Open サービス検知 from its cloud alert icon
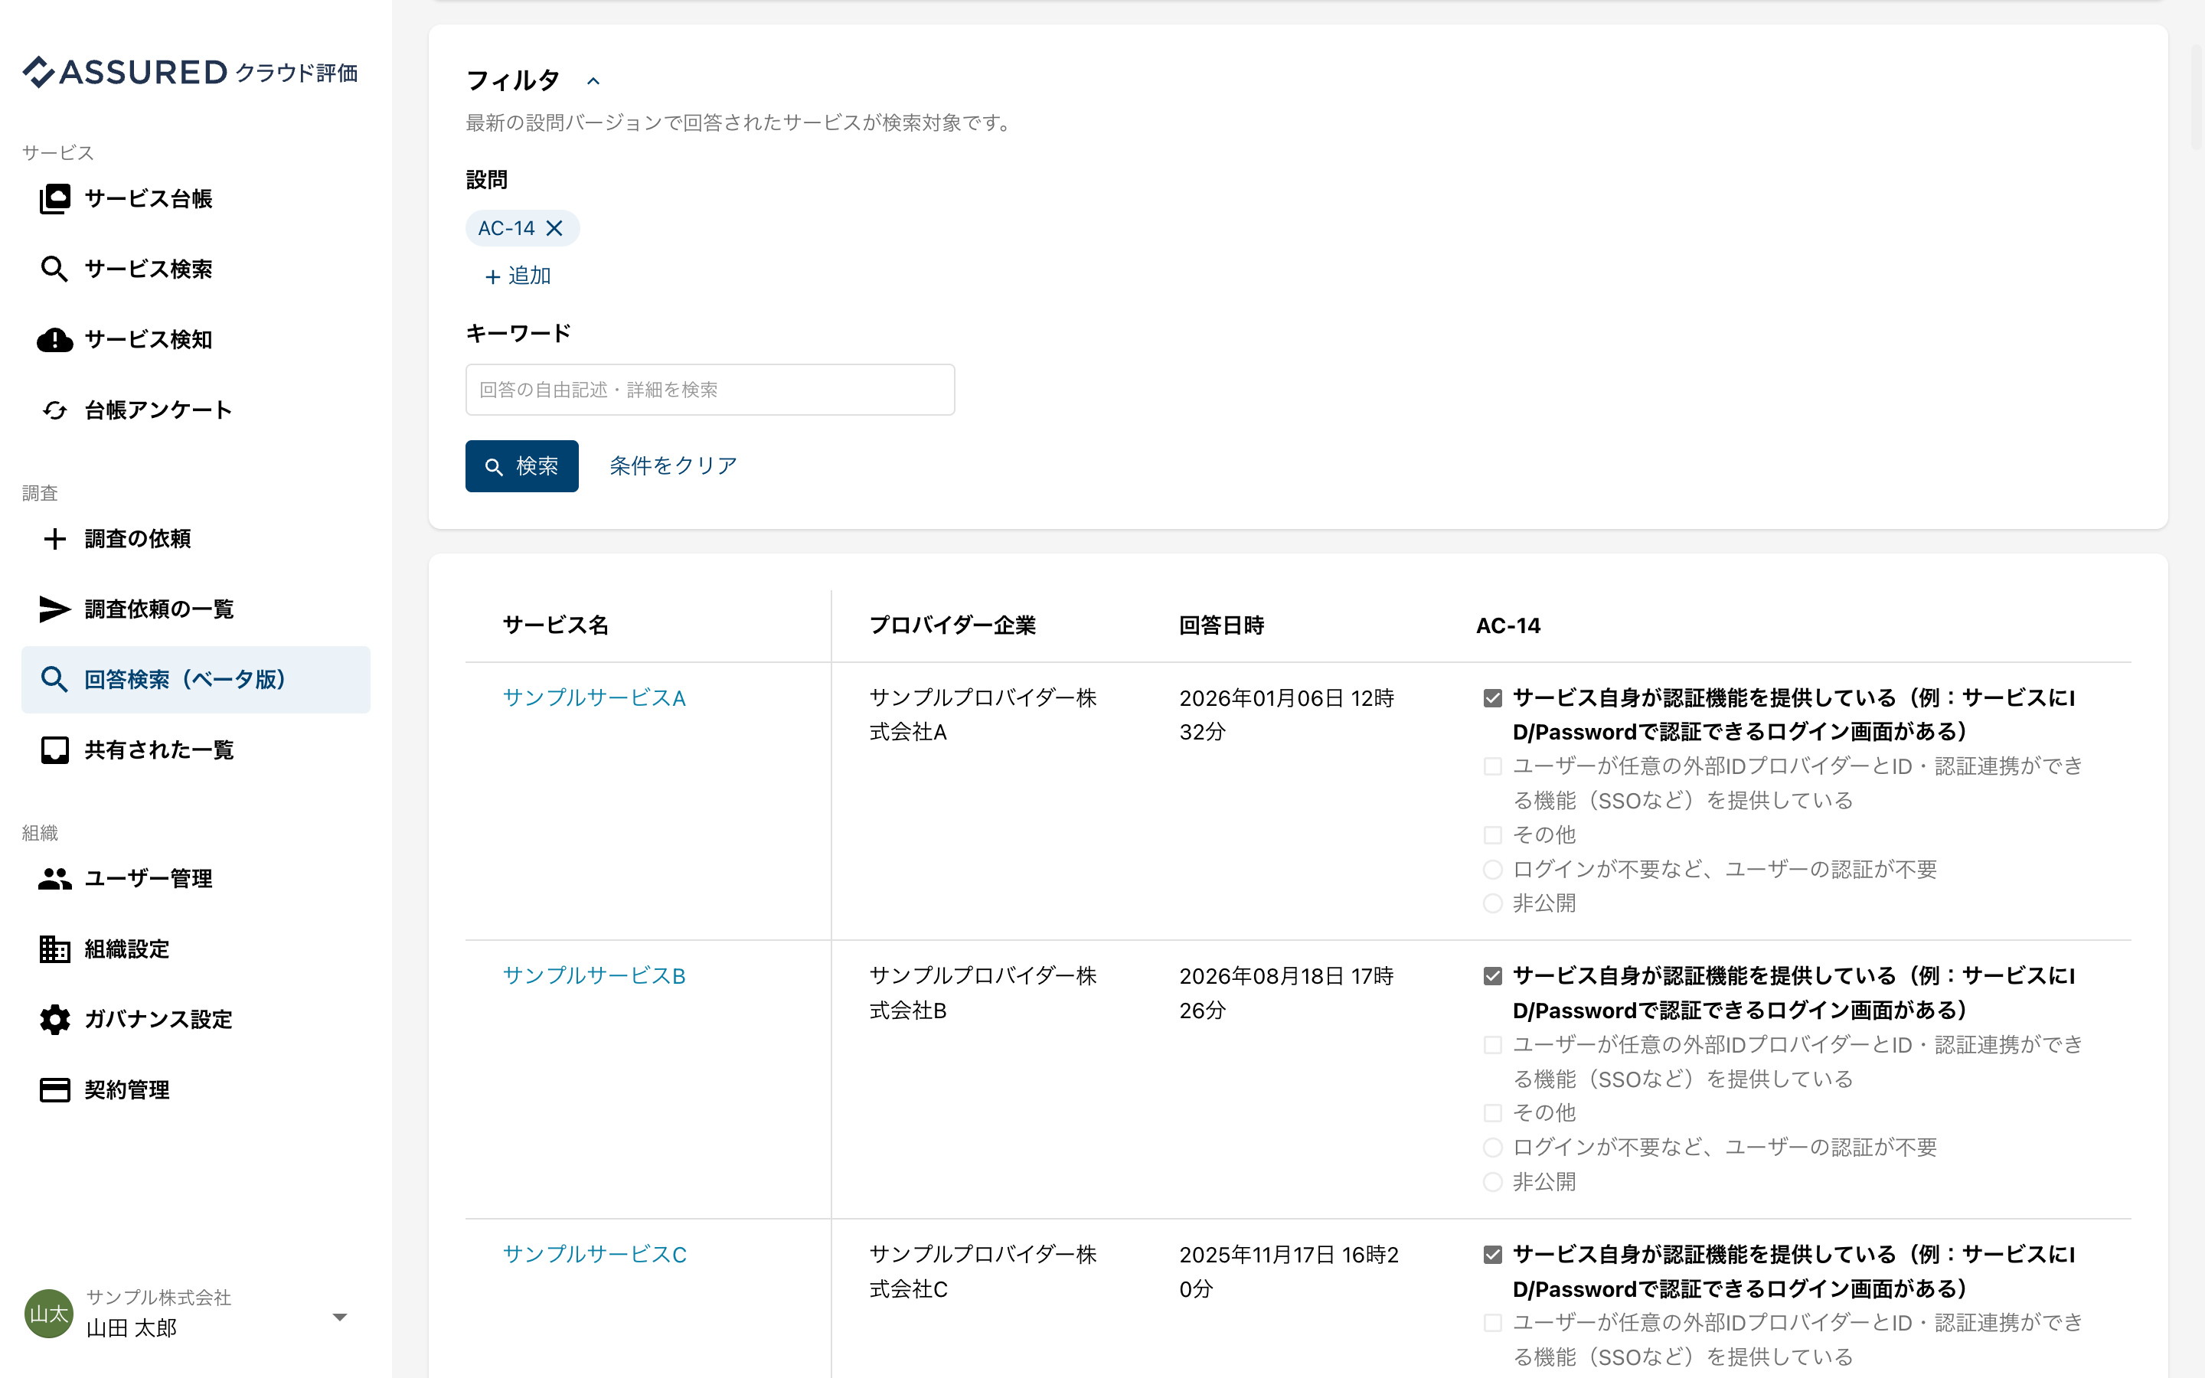Image resolution: width=2205 pixels, height=1378 pixels. [54, 340]
